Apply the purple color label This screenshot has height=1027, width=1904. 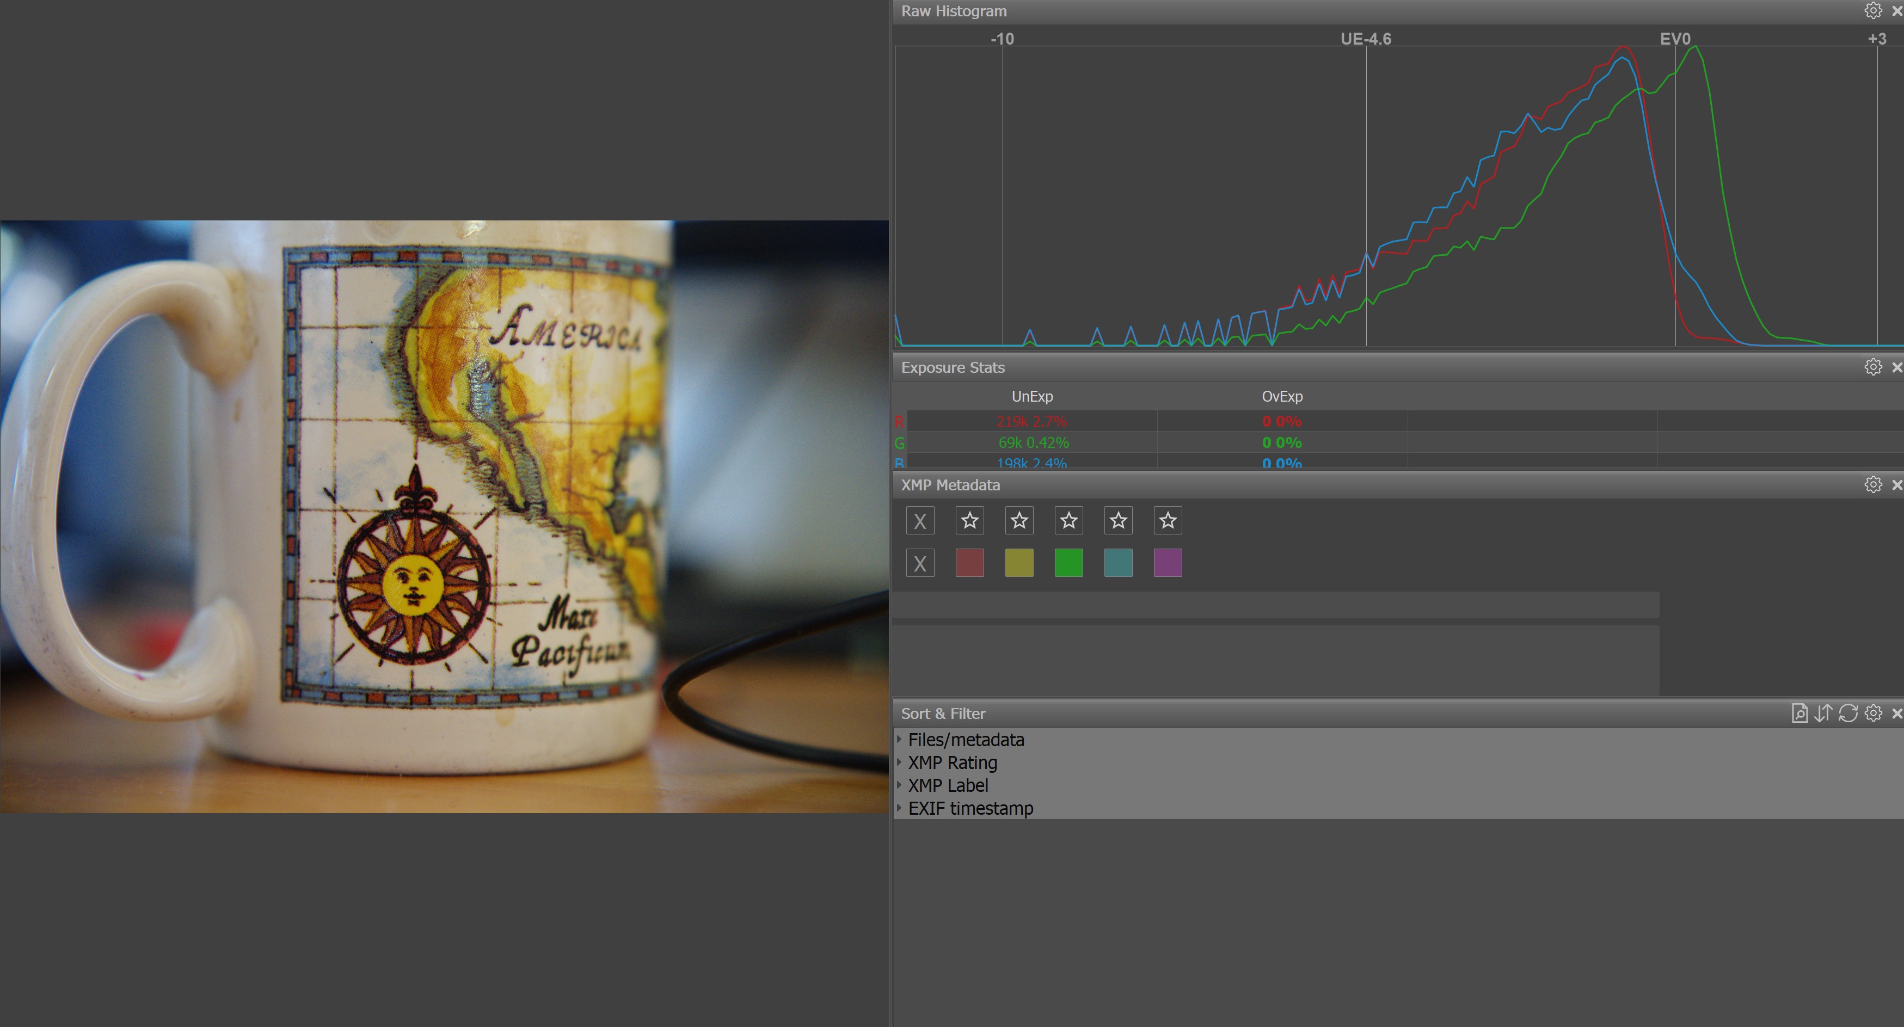pyautogui.click(x=1168, y=563)
